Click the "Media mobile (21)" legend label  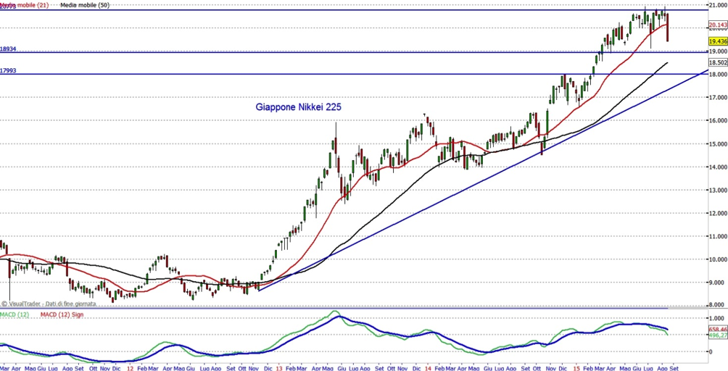coord(24,4)
